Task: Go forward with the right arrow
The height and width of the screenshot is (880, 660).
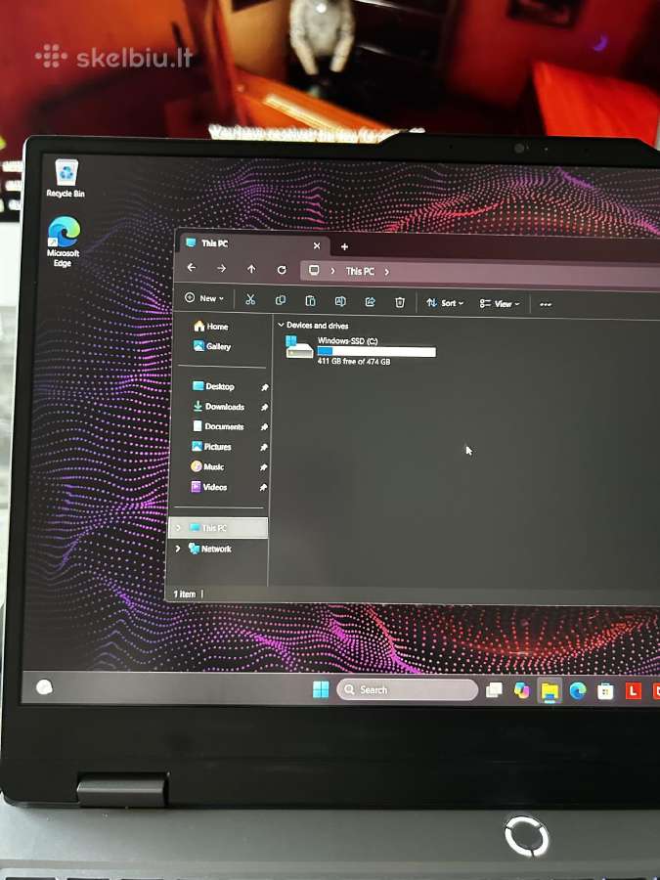Action: (222, 268)
